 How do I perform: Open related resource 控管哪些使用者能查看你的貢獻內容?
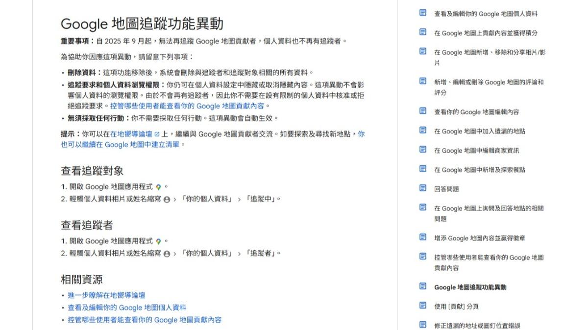click(x=145, y=320)
